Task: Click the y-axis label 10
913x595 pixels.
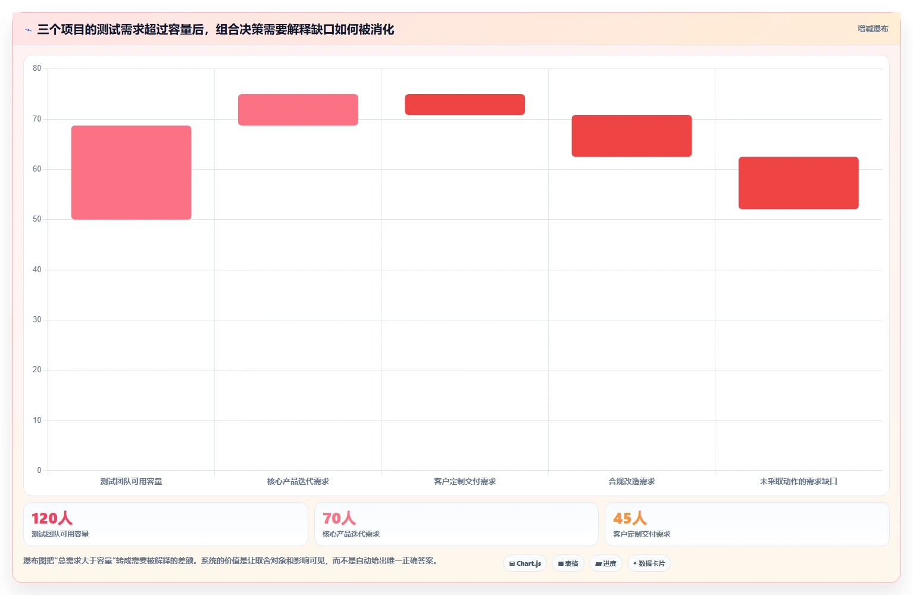Action: (37, 420)
